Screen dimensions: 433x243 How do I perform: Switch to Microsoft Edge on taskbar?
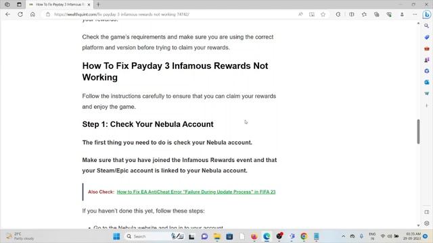[267, 236]
